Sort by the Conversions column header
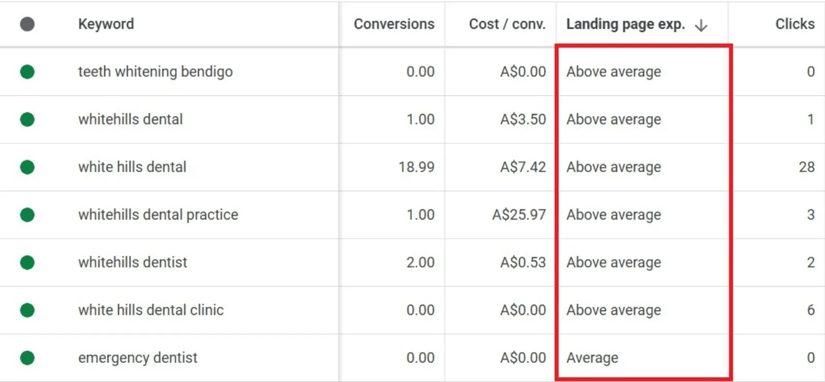The width and height of the screenshot is (825, 382). 394,24
